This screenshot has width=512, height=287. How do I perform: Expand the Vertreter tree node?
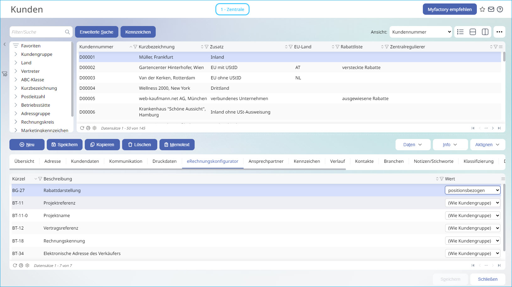(16, 71)
